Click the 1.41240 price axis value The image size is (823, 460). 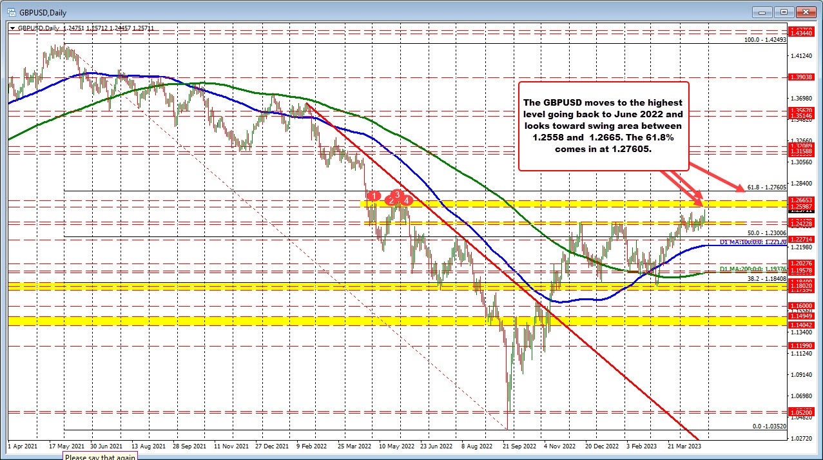click(801, 56)
